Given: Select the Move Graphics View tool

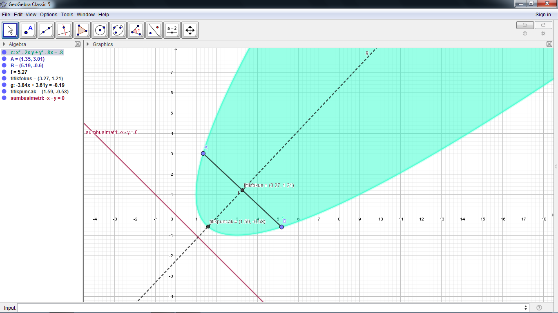Looking at the screenshot, I should [x=190, y=30].
